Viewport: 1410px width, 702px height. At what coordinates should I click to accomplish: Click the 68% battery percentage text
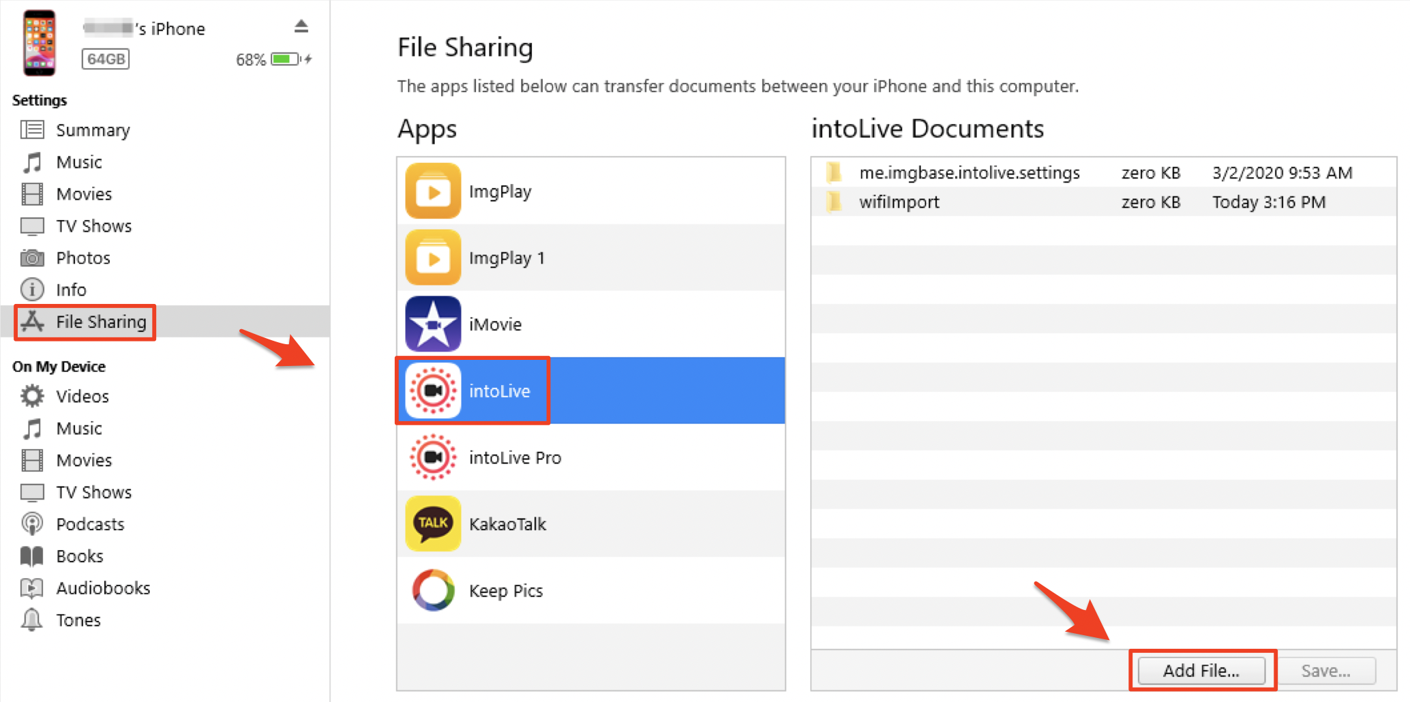(251, 60)
